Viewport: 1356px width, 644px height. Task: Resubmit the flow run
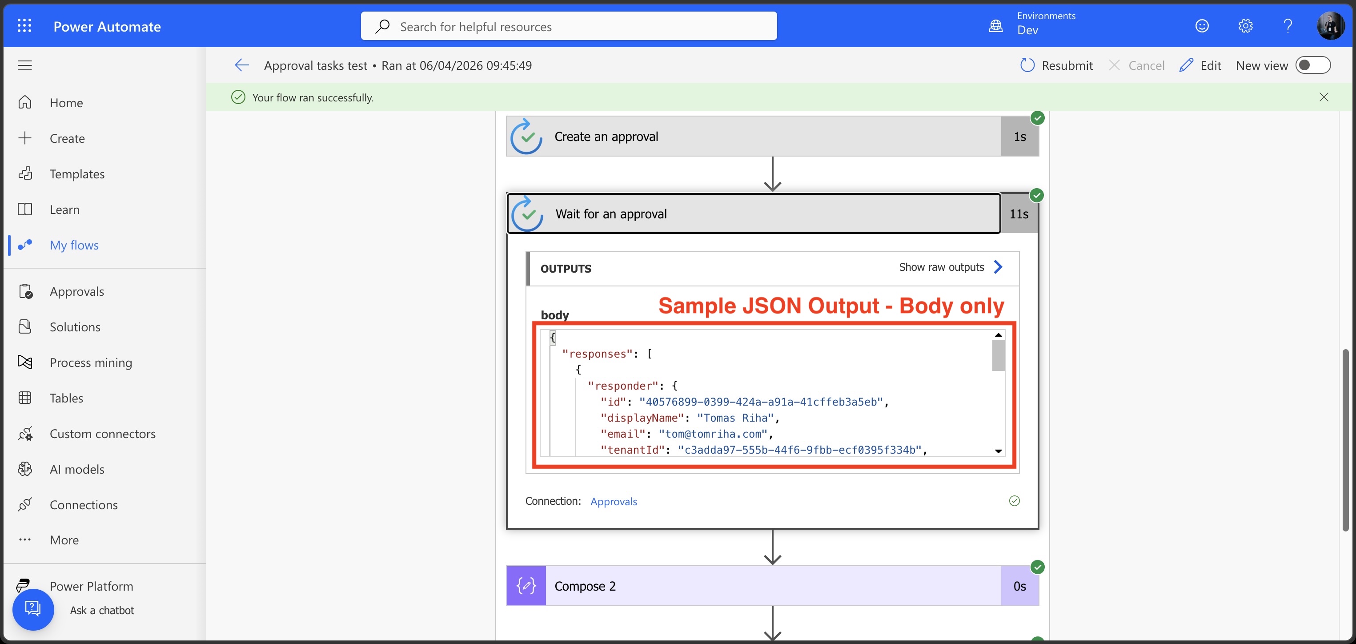pos(1056,65)
